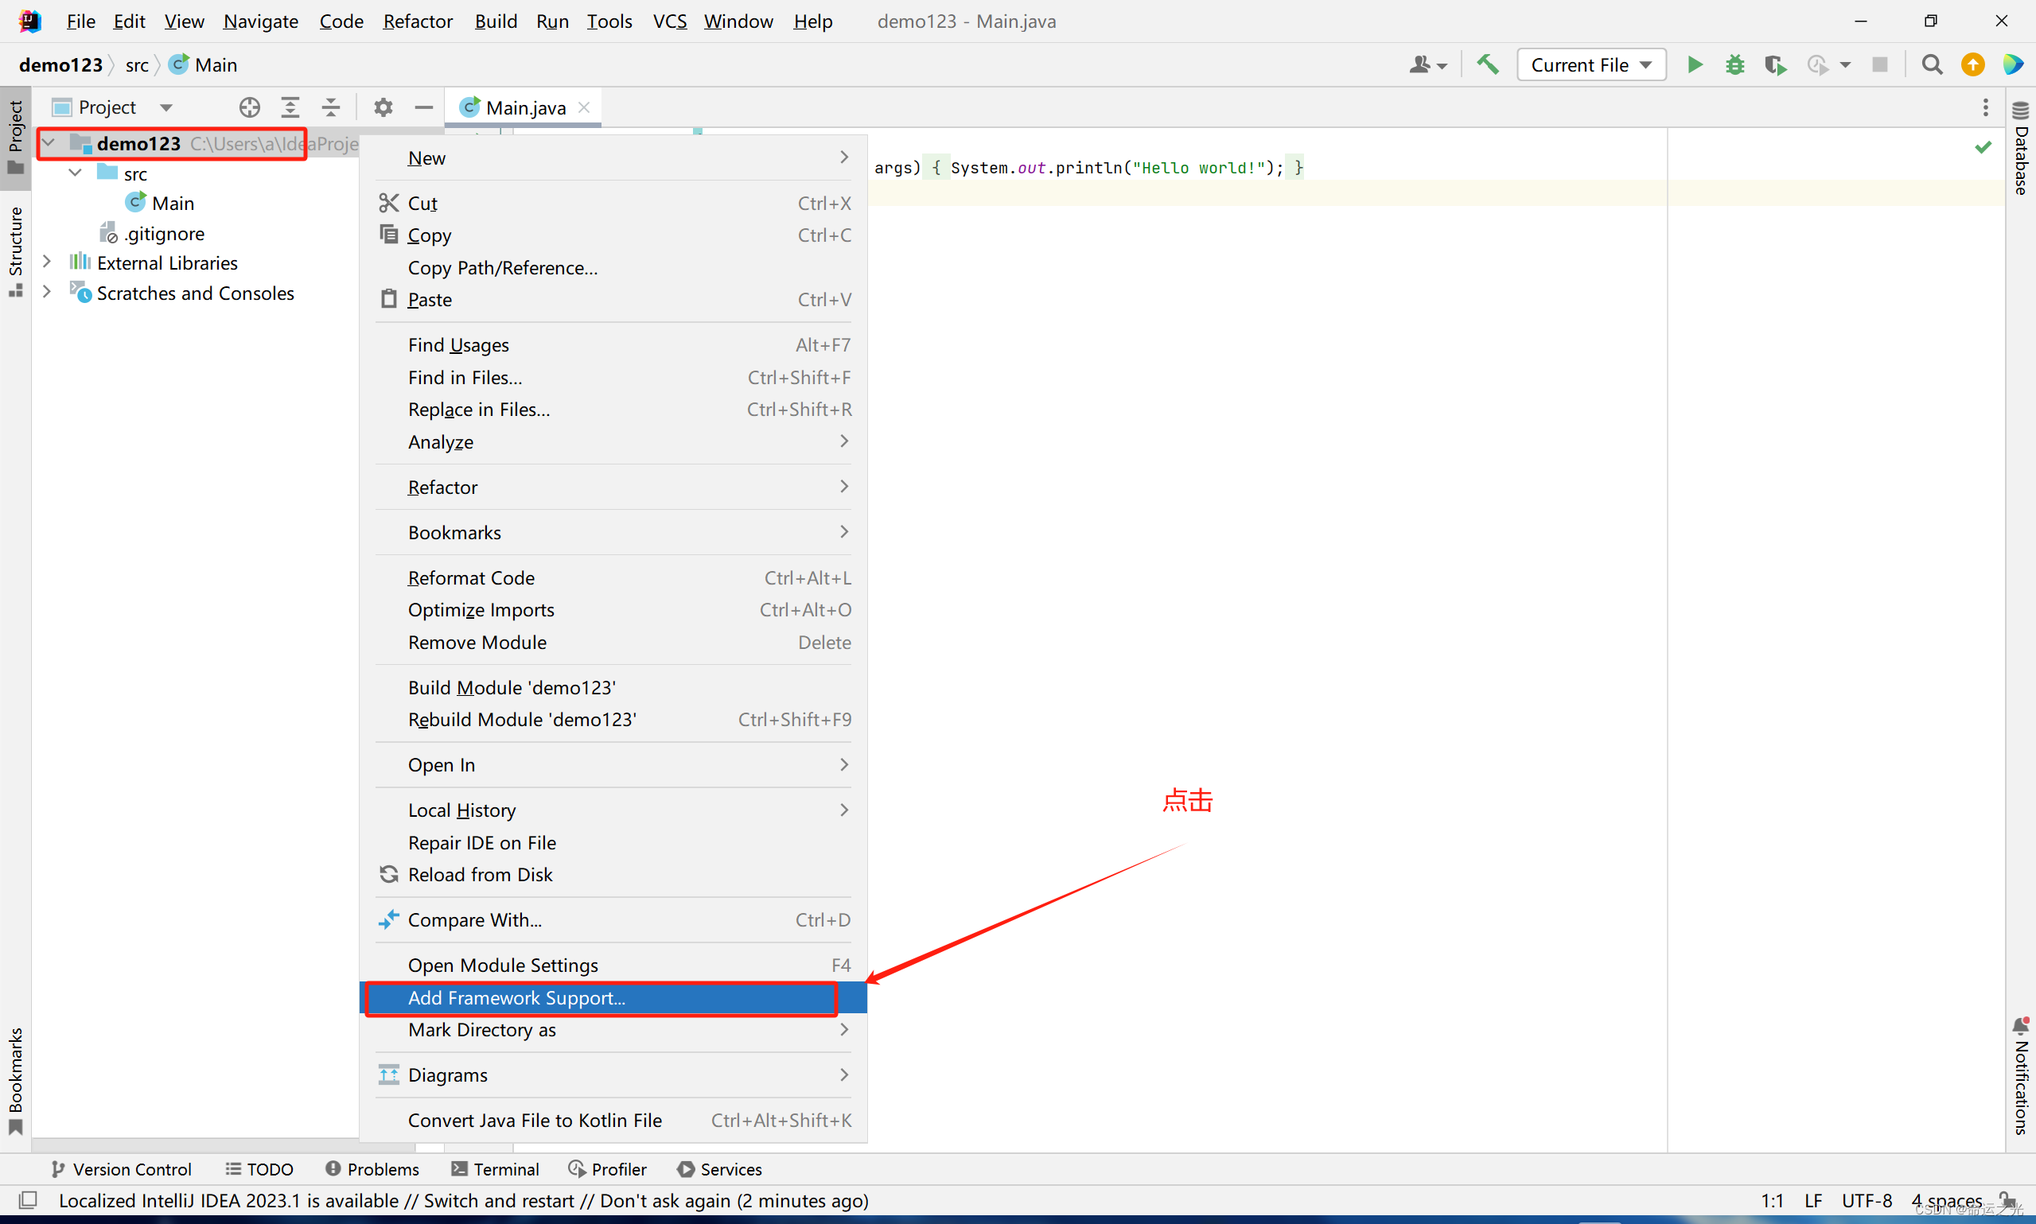Click the Bookmarks panel icon
The height and width of the screenshot is (1224, 2036).
pyautogui.click(x=19, y=1127)
